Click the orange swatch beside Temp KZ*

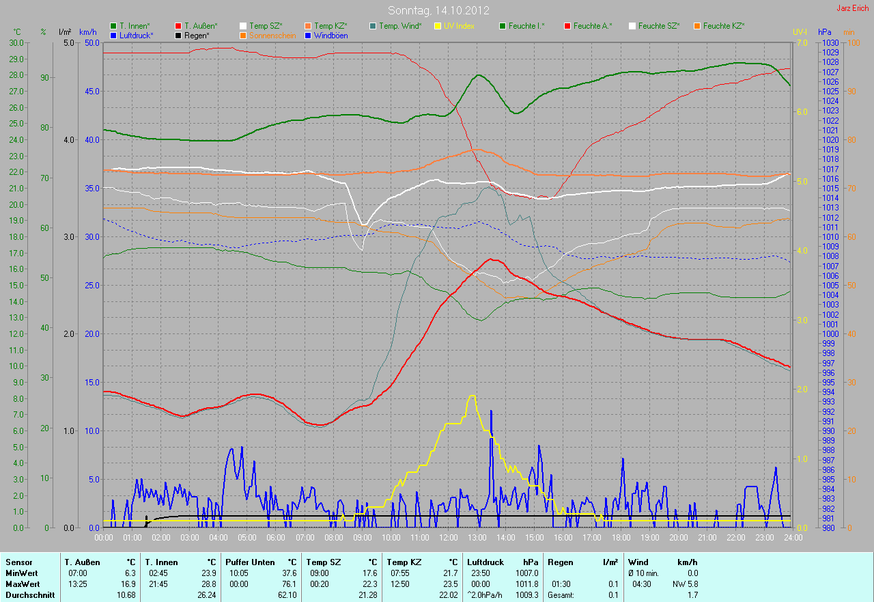pyautogui.click(x=308, y=26)
